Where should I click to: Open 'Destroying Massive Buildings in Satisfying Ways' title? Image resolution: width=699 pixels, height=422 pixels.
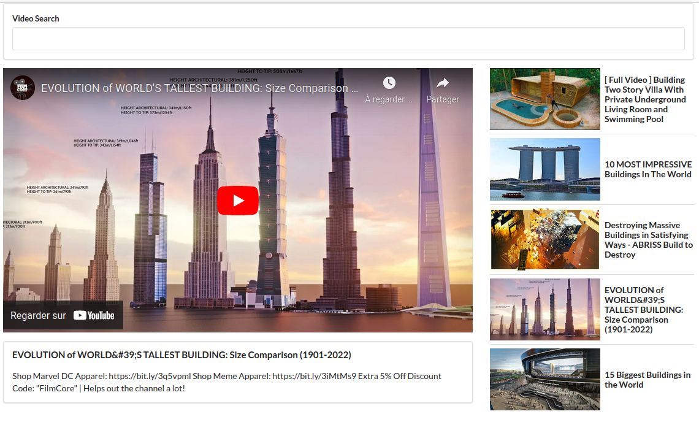648,240
